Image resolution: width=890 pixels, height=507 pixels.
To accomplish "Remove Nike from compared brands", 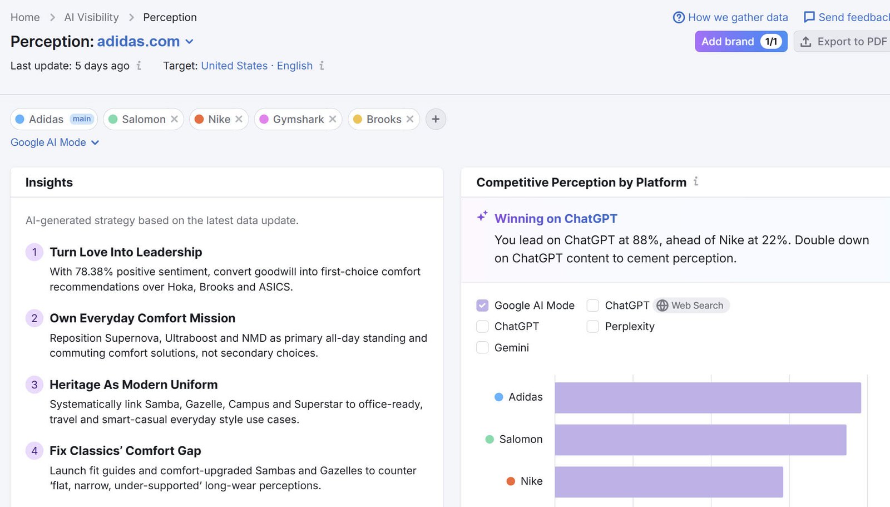I will [x=239, y=119].
